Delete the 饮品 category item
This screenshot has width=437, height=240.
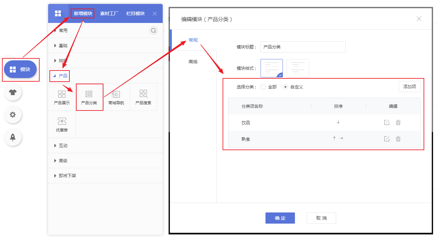coord(398,122)
